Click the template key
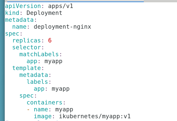The image size is (177, 121). click(27, 68)
